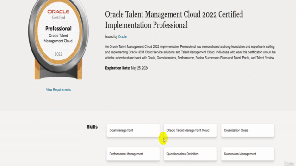Screen dimensions: 296x166
Task: Select the Questionnaires Definition skill card
Action: [190, 154]
